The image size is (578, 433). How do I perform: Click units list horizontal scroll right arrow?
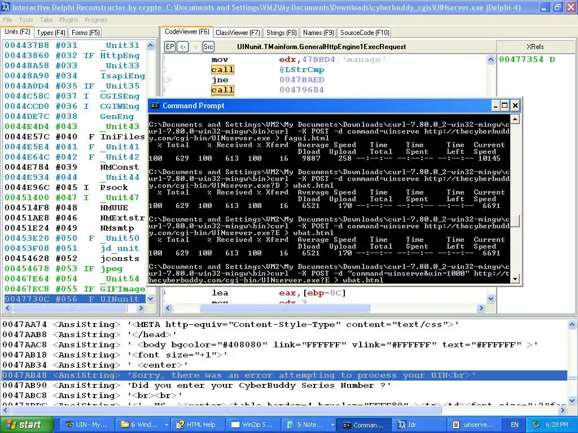click(141, 308)
